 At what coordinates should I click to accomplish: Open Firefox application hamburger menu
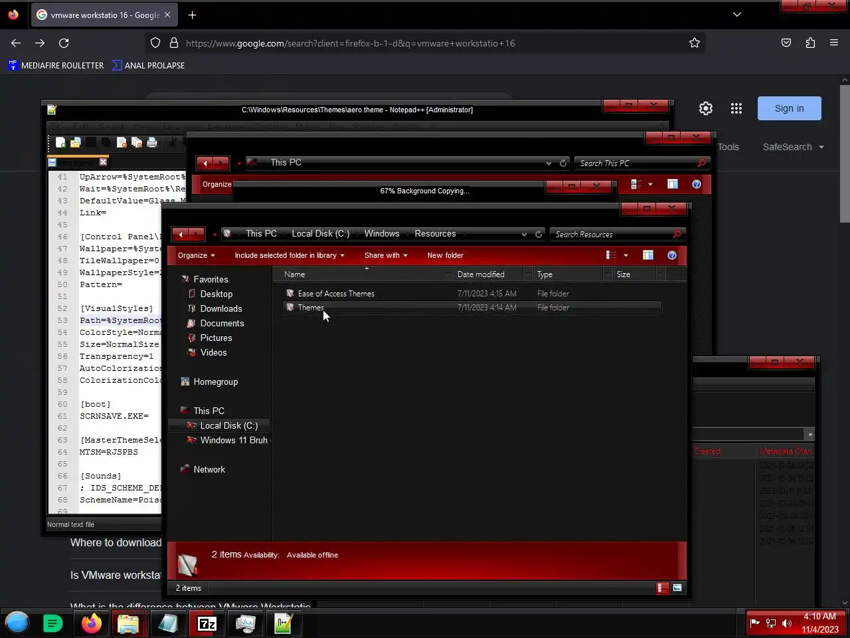click(x=834, y=43)
